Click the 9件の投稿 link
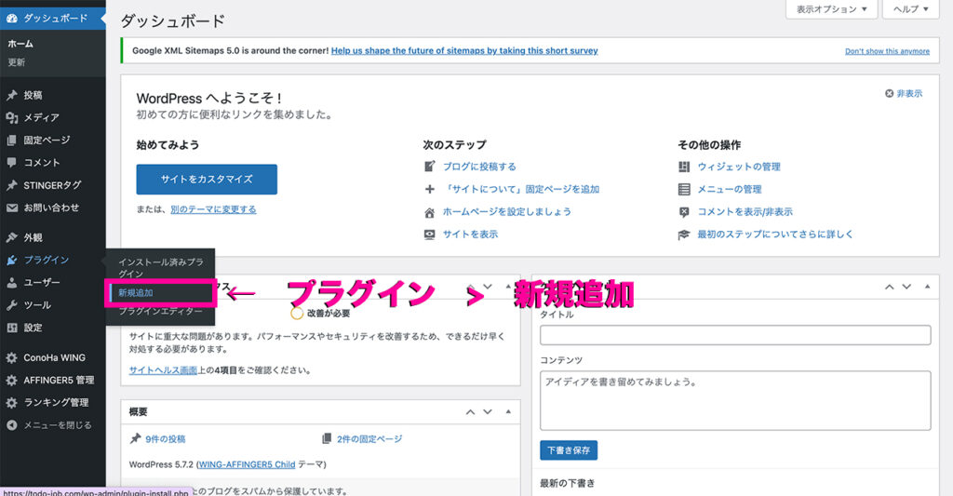Screen dimensions: 953x496 tap(166, 439)
